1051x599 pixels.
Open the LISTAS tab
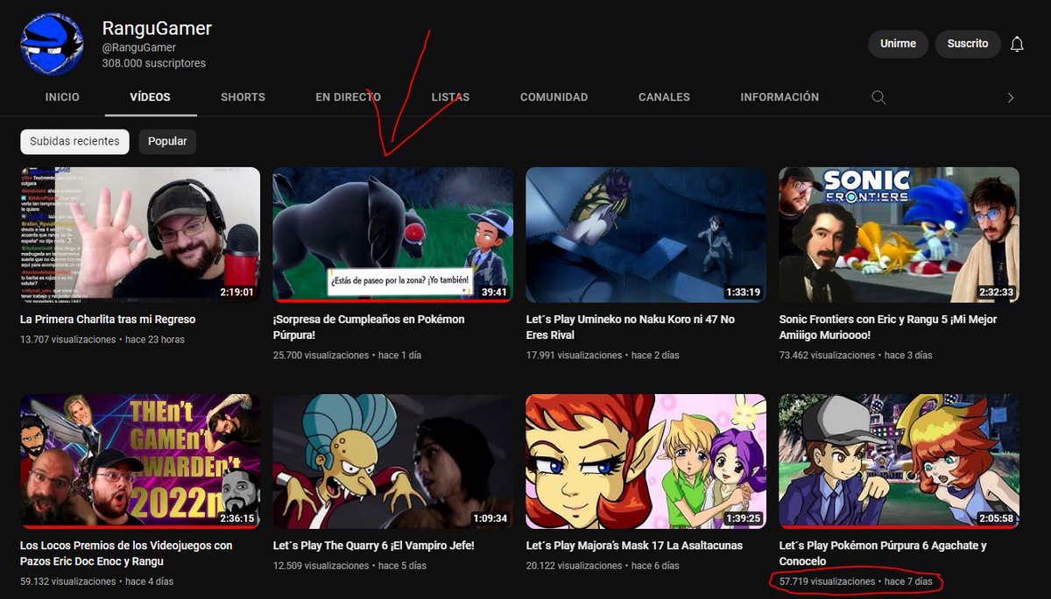[x=450, y=97]
